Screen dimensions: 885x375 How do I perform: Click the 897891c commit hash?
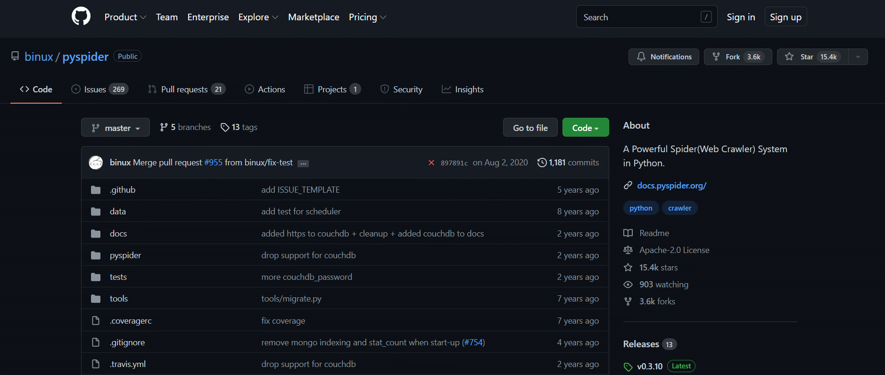pyautogui.click(x=454, y=163)
